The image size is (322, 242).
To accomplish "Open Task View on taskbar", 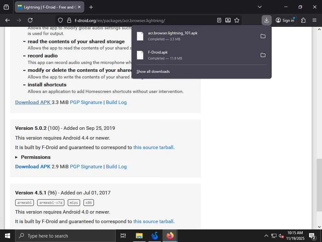I will point(123,236).
